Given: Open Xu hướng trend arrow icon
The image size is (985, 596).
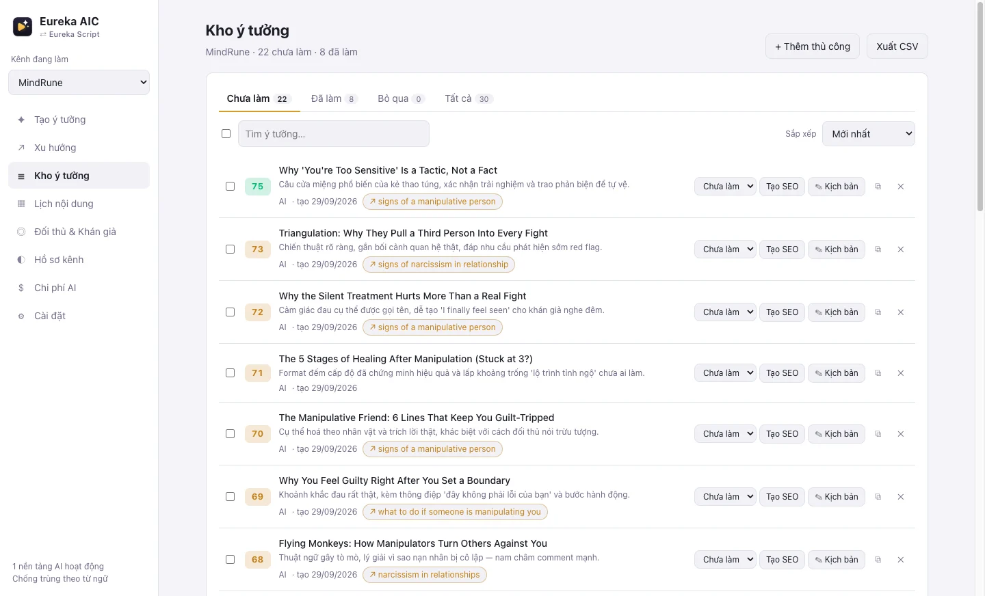Looking at the screenshot, I should click(x=21, y=148).
